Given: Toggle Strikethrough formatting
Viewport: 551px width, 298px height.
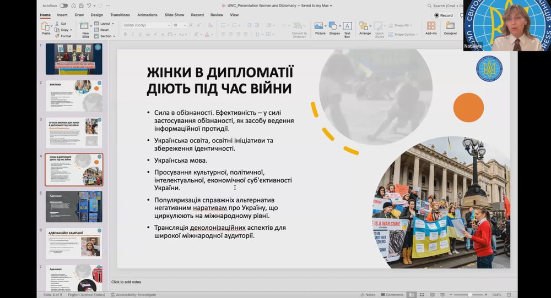Looking at the screenshot, I should [x=148, y=34].
